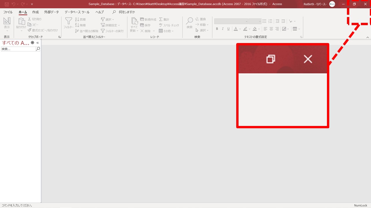Open the font color picker arrow
Image resolution: width=371 pixels, height=208 pixels.
point(240,29)
